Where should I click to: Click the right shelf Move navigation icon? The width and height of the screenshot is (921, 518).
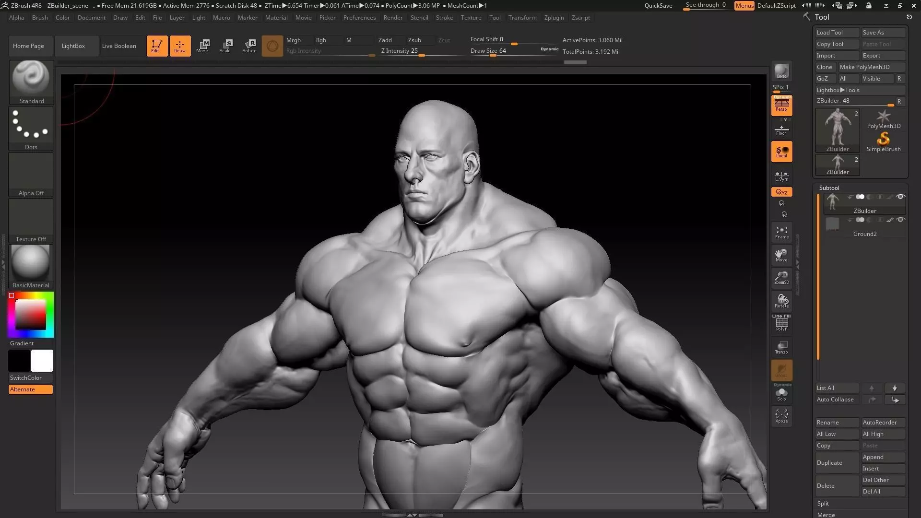coord(781,255)
